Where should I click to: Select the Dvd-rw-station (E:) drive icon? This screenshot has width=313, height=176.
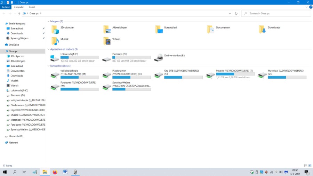coord(159,58)
